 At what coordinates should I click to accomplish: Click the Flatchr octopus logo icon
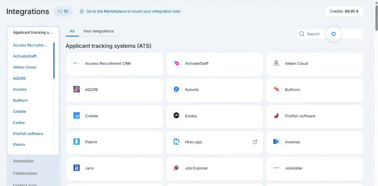[x=77, y=142]
